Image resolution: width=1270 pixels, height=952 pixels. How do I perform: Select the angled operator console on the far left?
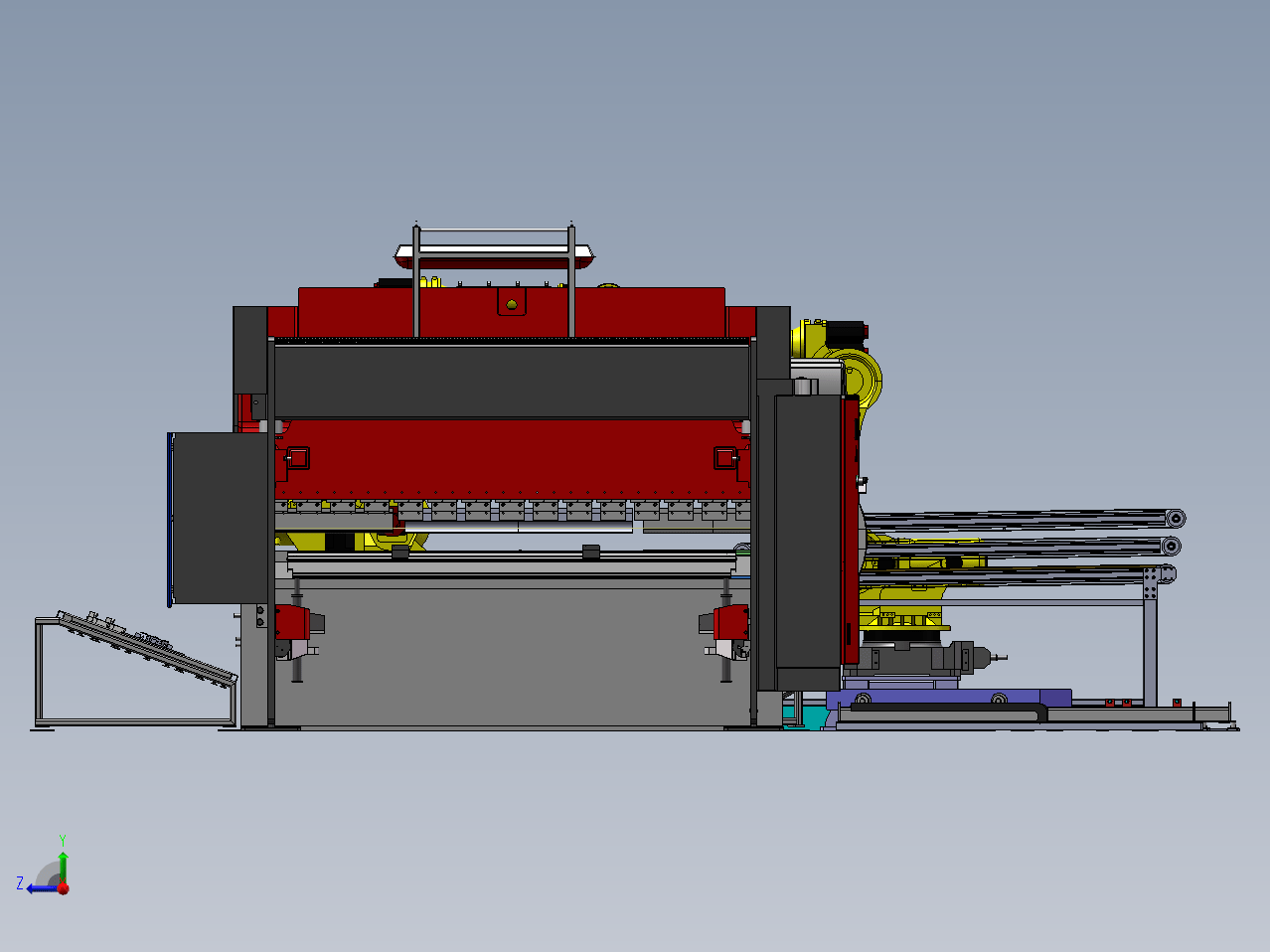point(136,670)
